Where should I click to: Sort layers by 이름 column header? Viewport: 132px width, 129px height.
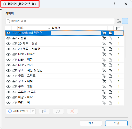[x=34, y=28]
